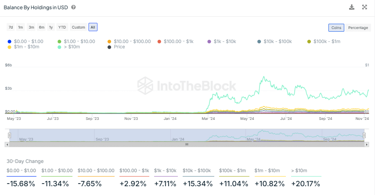Click the horizontal scrollbar thumb
375x195 pixels.
click(187, 144)
